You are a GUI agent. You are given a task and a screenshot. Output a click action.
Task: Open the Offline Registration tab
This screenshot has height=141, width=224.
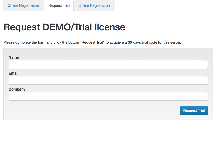tap(94, 5)
